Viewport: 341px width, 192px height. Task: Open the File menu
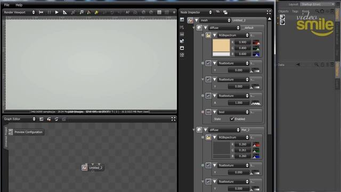7,5
